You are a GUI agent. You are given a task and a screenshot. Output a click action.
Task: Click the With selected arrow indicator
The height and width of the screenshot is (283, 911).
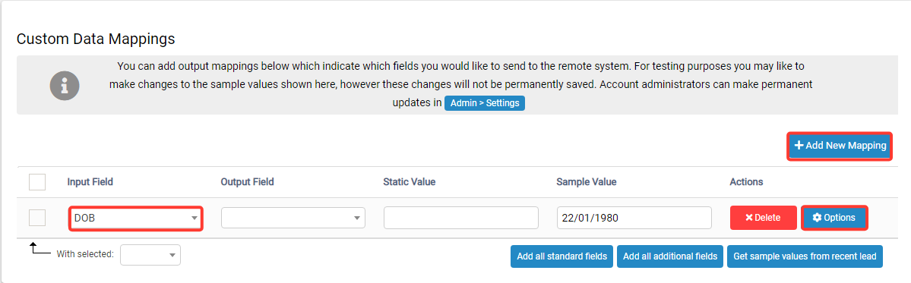pyautogui.click(x=39, y=249)
